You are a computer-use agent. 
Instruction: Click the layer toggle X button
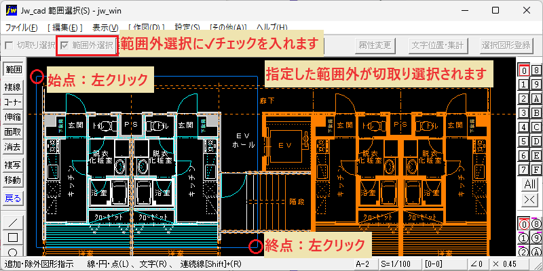530,199
